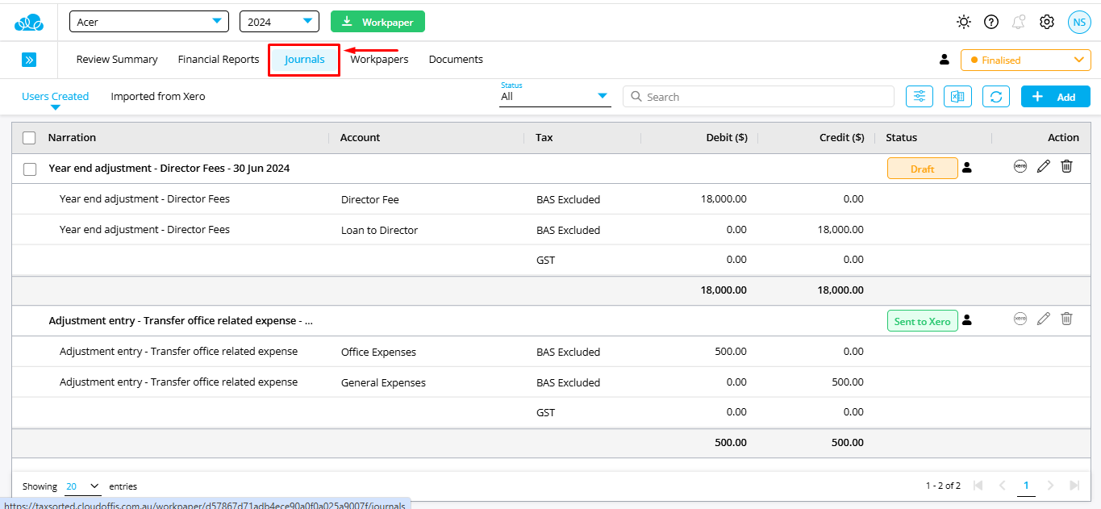Viewport: 1101px width, 509px height.
Task: Open the Status filter dropdown
Action: pyautogui.click(x=555, y=97)
